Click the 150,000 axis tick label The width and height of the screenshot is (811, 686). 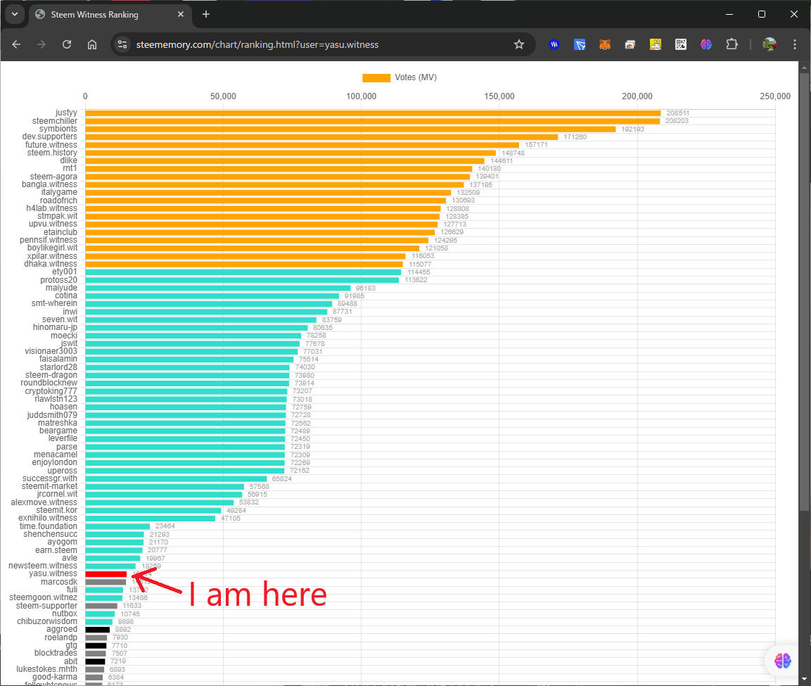tap(499, 96)
